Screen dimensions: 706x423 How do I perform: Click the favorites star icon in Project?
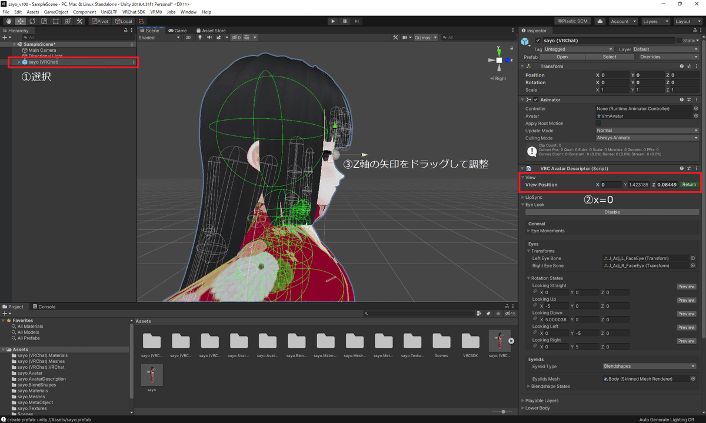click(498, 314)
